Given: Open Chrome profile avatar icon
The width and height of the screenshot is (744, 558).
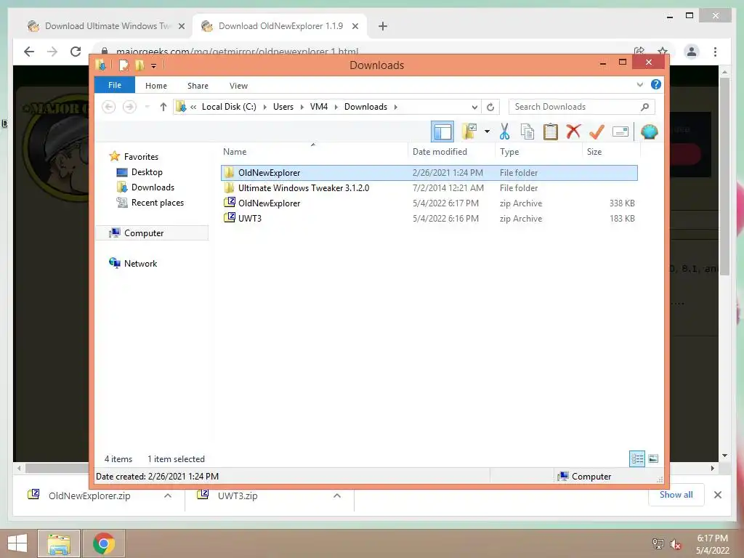Looking at the screenshot, I should click(x=692, y=52).
